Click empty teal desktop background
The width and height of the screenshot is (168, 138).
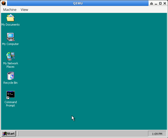coord(104,72)
